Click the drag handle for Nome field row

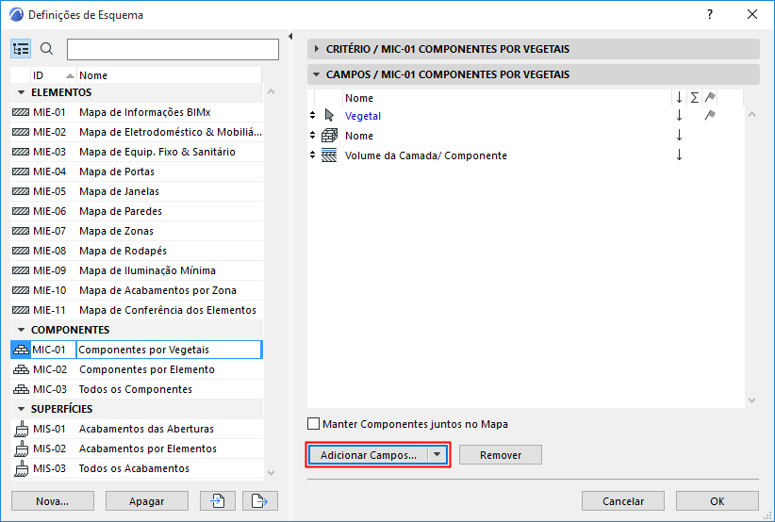312,135
